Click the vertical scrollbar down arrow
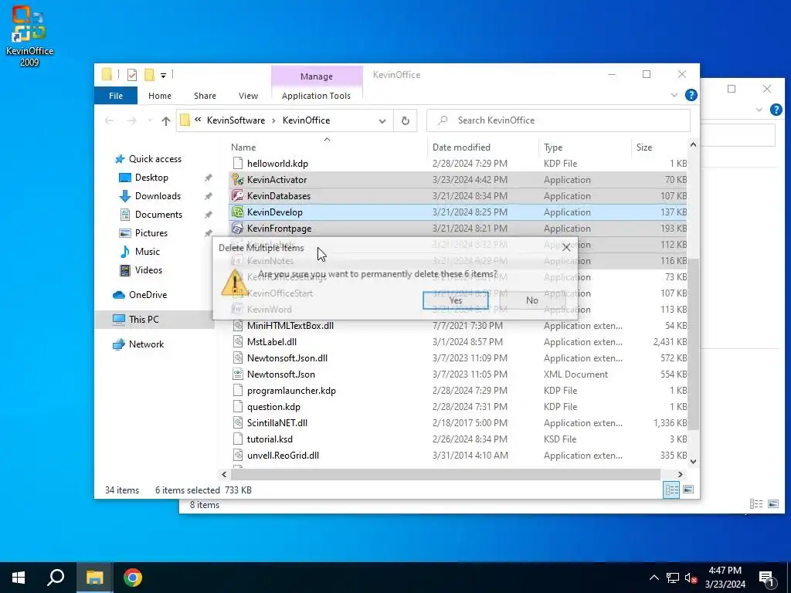The width and height of the screenshot is (791, 593). [x=693, y=461]
